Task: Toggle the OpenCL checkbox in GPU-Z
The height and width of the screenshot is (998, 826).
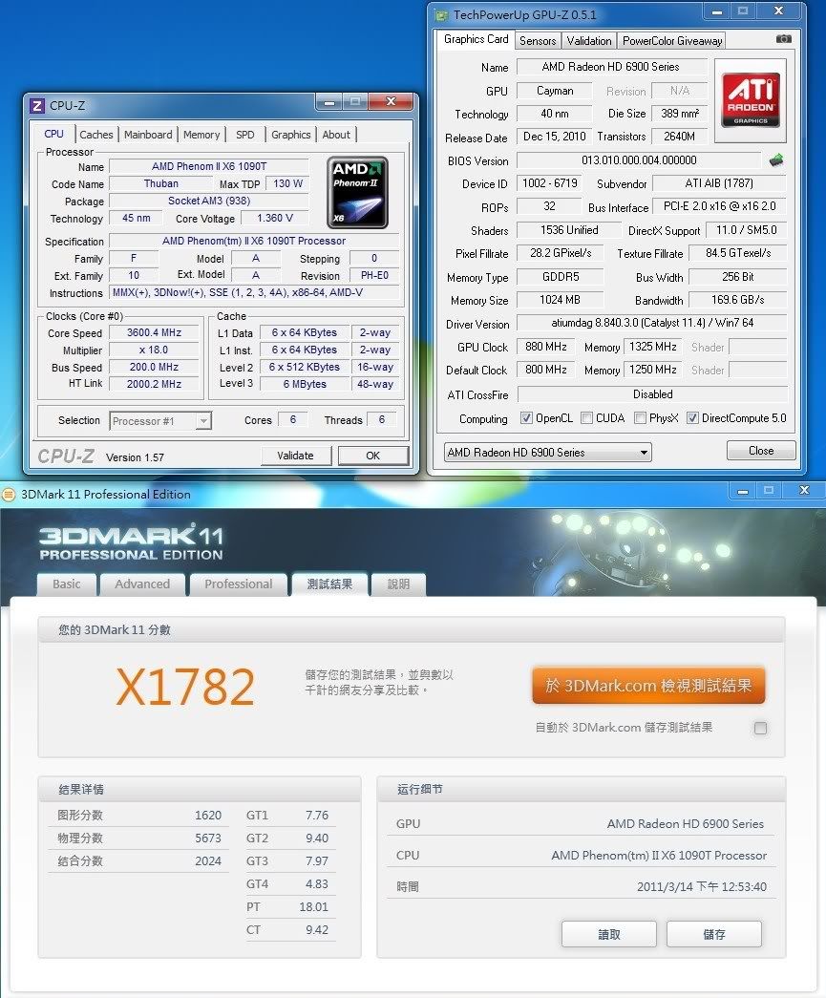Action: [526, 418]
